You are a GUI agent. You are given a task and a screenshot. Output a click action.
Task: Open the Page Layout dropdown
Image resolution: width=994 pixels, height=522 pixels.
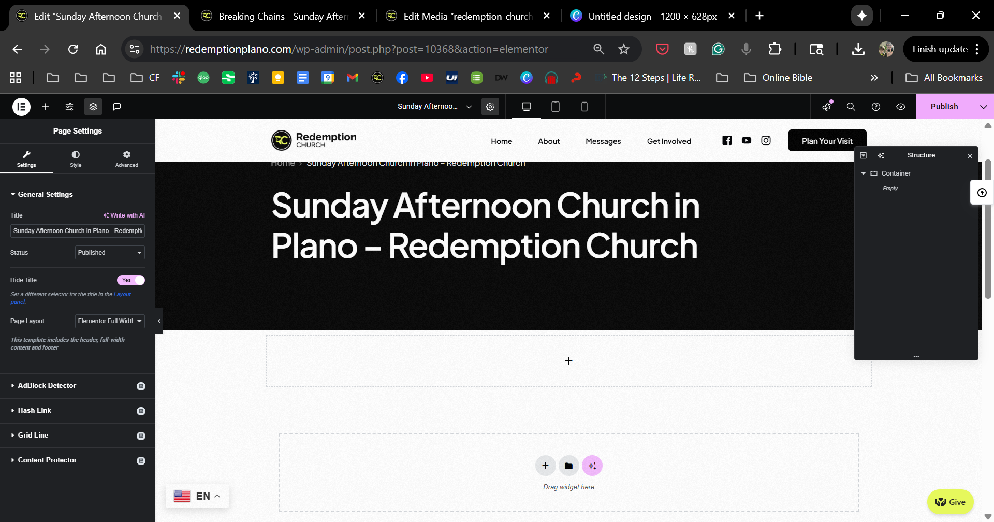tap(110, 321)
